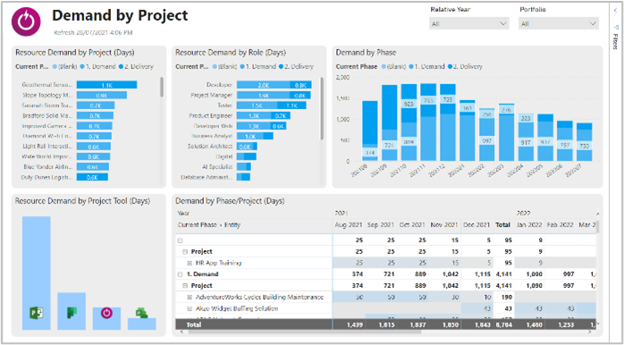
Task: Expand the HR App Training row
Action: 190,263
